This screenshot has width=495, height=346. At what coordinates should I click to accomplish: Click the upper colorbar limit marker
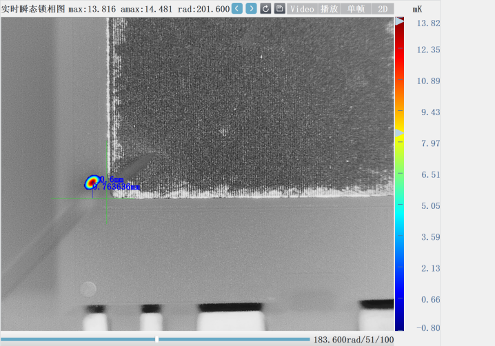point(399,21)
